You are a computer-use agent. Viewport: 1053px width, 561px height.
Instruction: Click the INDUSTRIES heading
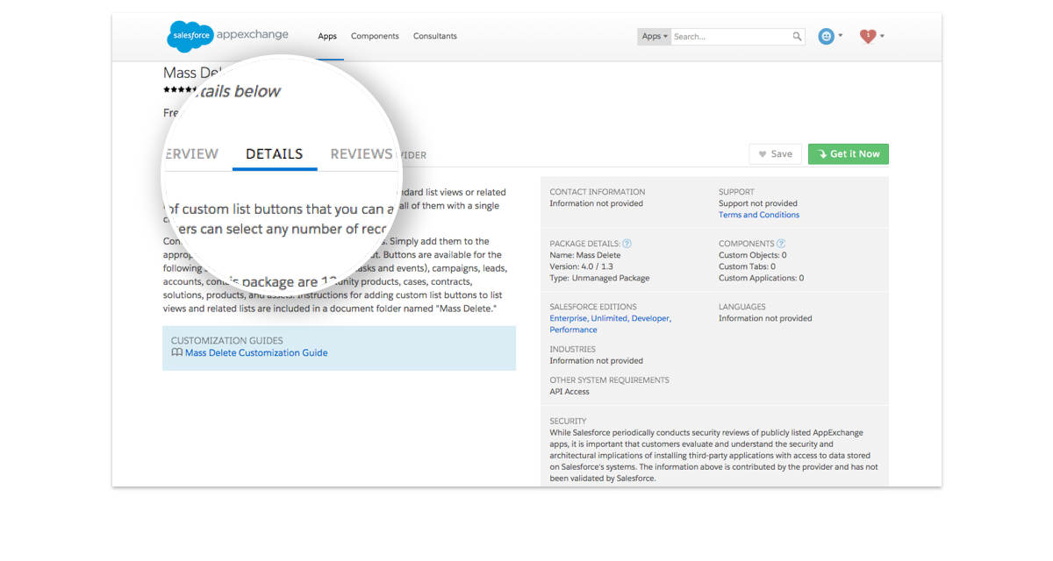tap(573, 349)
